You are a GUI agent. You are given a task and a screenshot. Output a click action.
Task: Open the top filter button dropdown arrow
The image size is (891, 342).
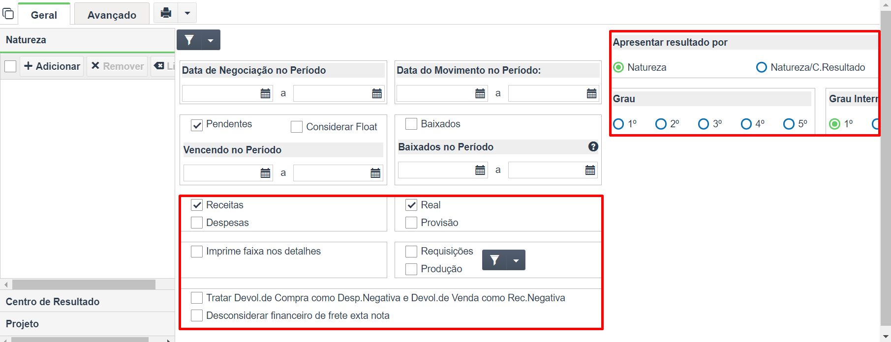coord(211,40)
